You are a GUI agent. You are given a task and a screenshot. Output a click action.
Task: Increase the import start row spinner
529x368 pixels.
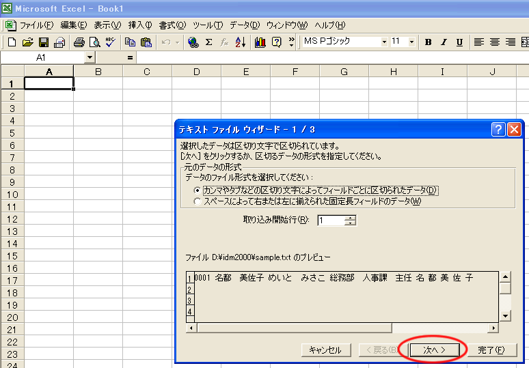click(350, 218)
